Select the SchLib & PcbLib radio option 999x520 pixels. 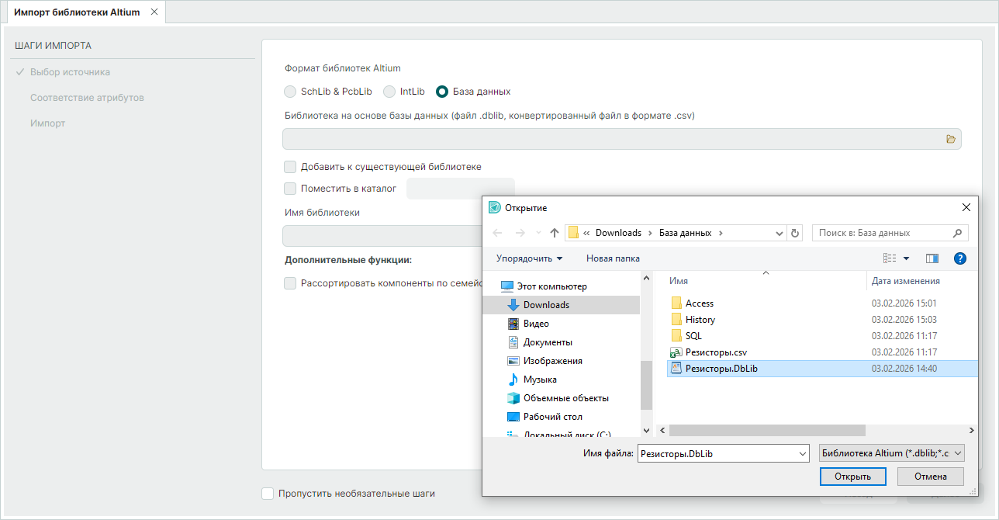pos(291,92)
